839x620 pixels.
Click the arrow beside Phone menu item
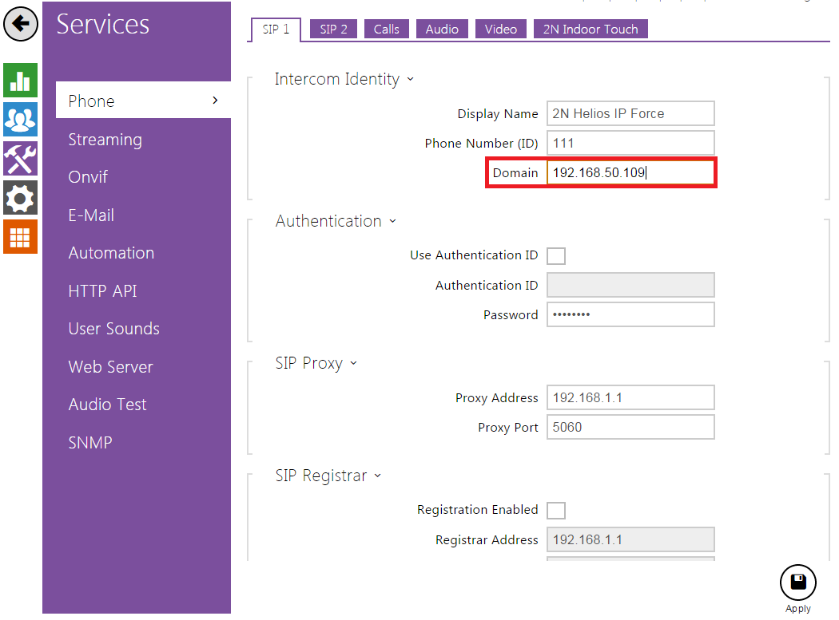click(x=215, y=101)
